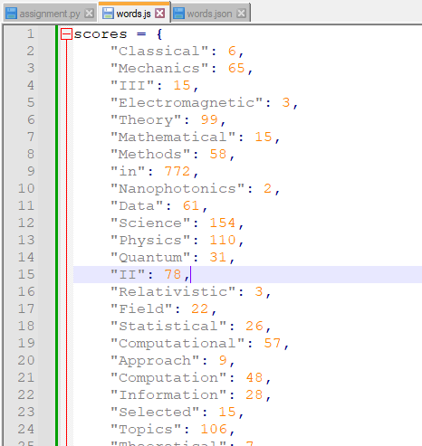Click the value 154 after "Science"
Screen dimensions: 422x446
(x=223, y=223)
